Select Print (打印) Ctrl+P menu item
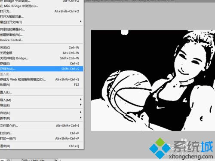The image size is (215, 161). click(x=41, y=133)
